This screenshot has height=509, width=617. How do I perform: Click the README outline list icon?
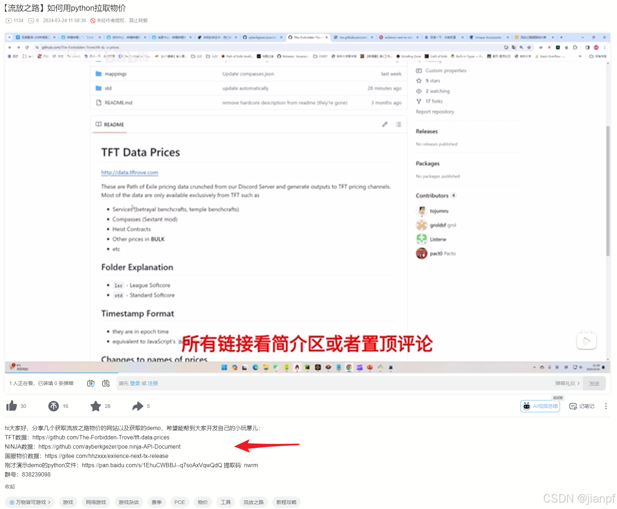[399, 124]
